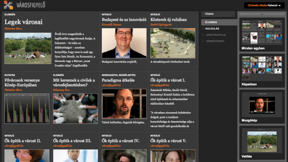Click városfigyelő.hu under Ők építik a várost I.
This screenshot has width=288, height=162.
(160, 85)
